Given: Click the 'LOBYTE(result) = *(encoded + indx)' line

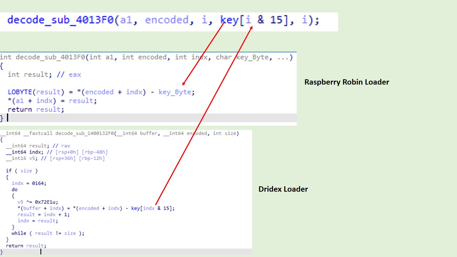Looking at the screenshot, I should tap(101, 92).
